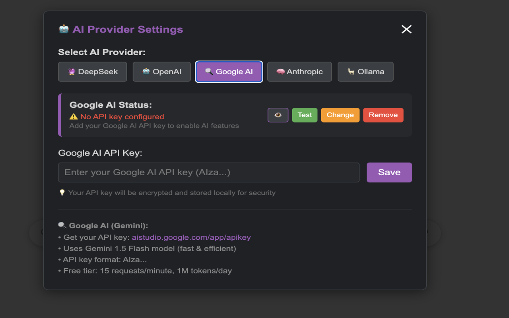Click the magnifier icon beside Google AI (Gemini)
The width and height of the screenshot is (509, 318).
coord(62,225)
